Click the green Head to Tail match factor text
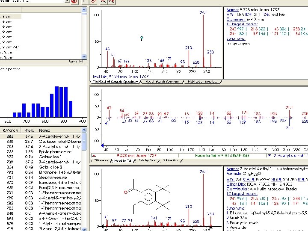308x231 pixels. pyautogui.click(x=222, y=156)
